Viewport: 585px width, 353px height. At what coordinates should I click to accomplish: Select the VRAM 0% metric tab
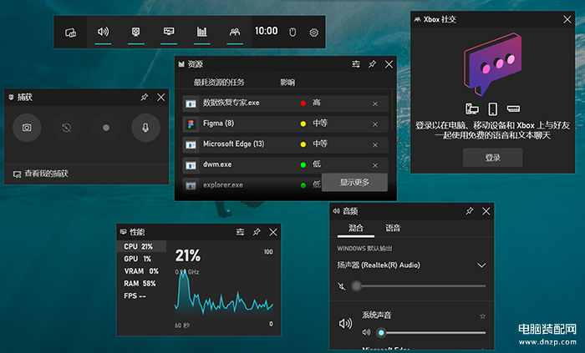[141, 271]
